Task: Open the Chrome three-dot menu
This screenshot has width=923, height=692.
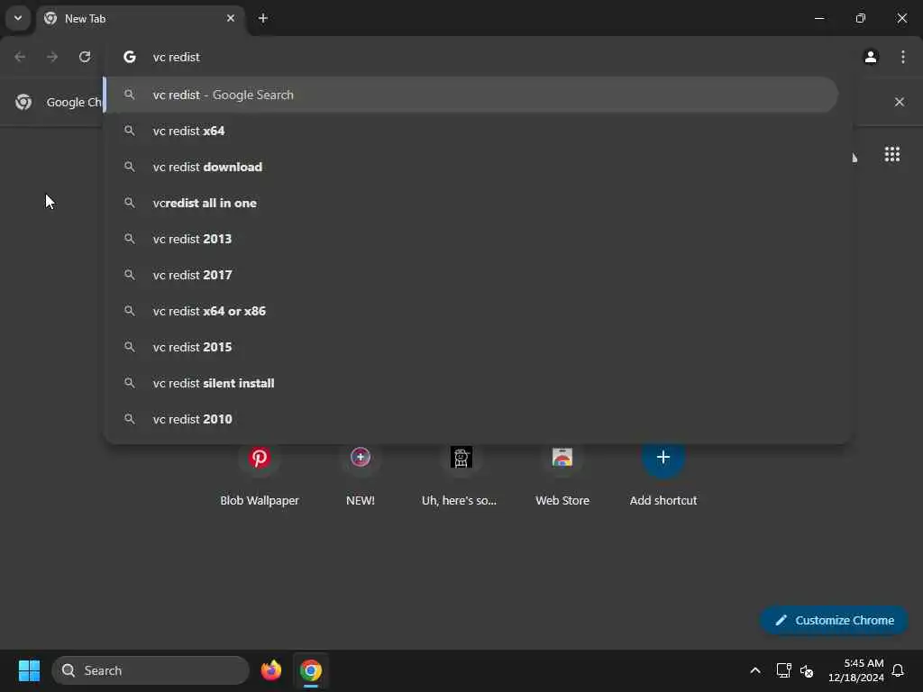Action: click(x=902, y=57)
